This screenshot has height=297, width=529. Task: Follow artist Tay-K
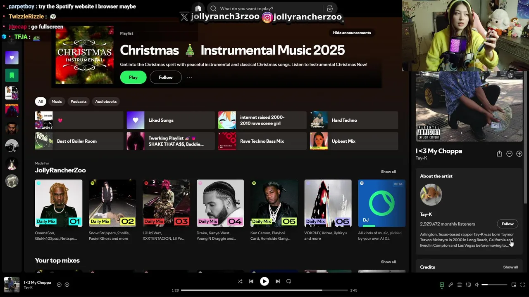click(x=508, y=224)
